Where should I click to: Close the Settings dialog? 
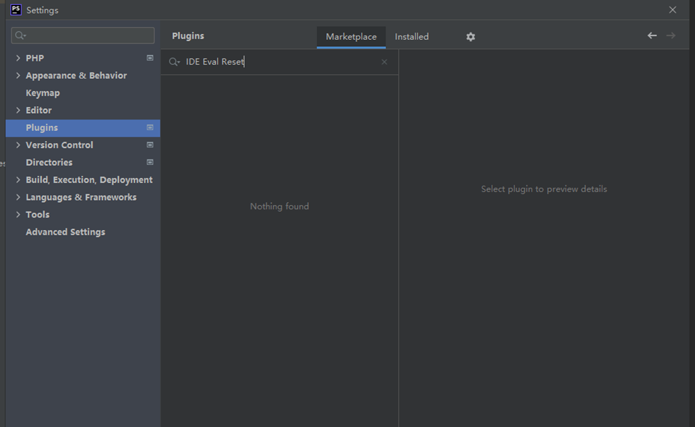(x=672, y=10)
